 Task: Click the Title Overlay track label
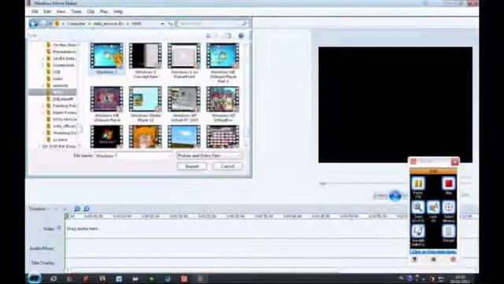coord(43,263)
